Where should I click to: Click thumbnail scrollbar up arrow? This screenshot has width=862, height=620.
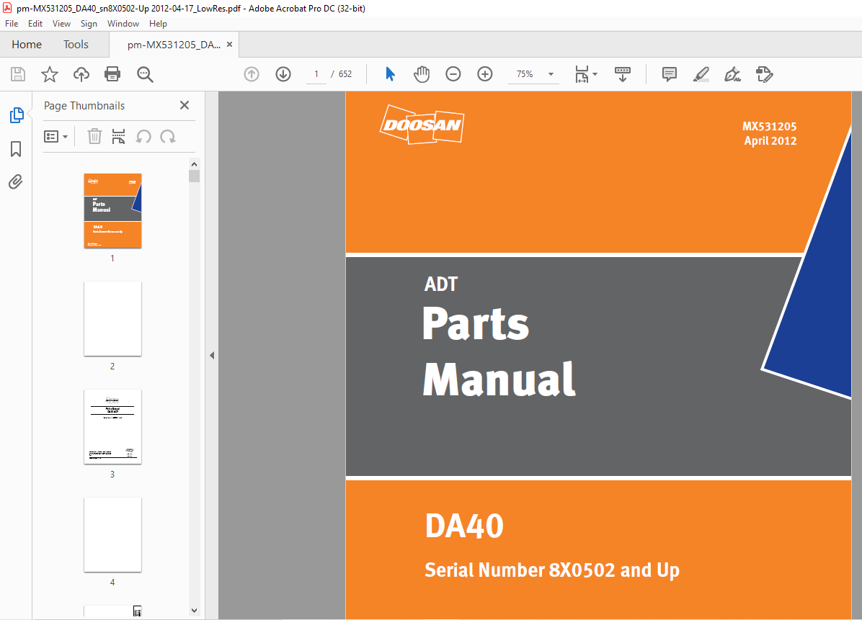point(194,164)
